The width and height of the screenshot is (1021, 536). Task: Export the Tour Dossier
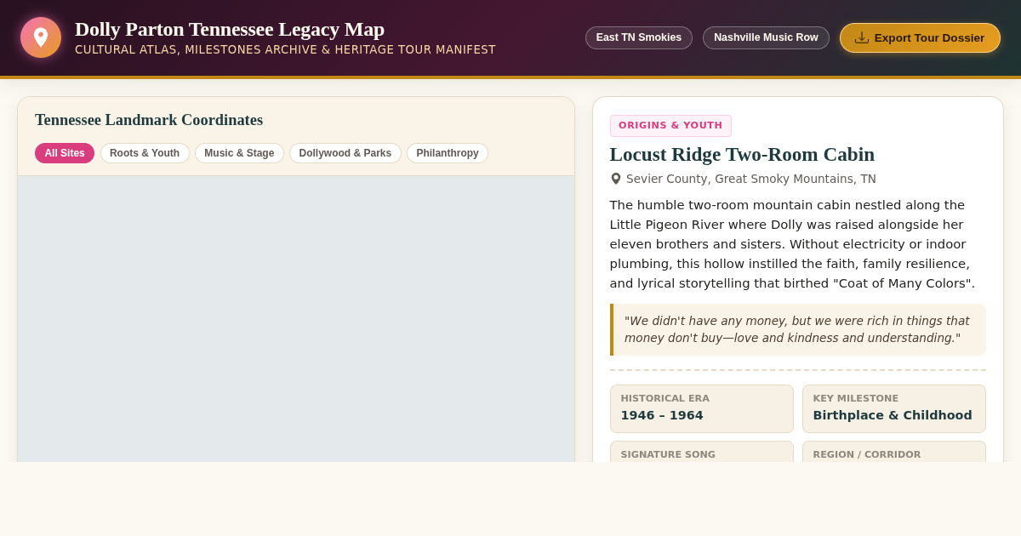tap(920, 37)
